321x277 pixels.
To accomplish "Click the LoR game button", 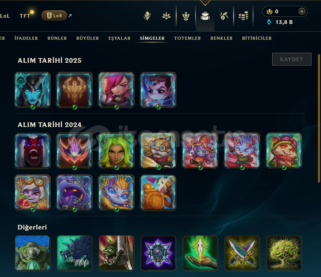I will click(x=54, y=16).
